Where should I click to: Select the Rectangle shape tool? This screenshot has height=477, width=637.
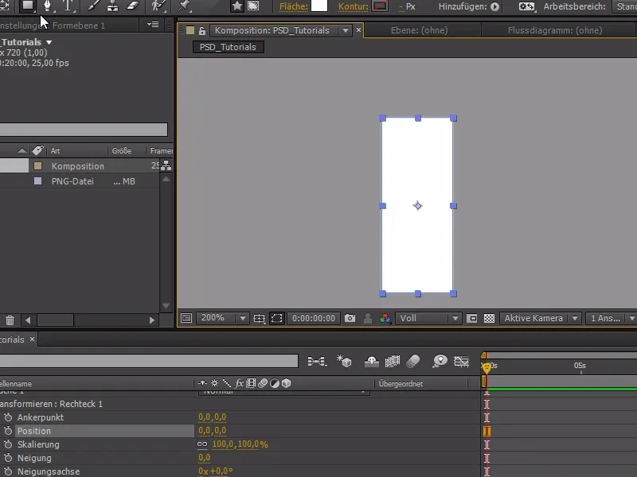click(28, 6)
